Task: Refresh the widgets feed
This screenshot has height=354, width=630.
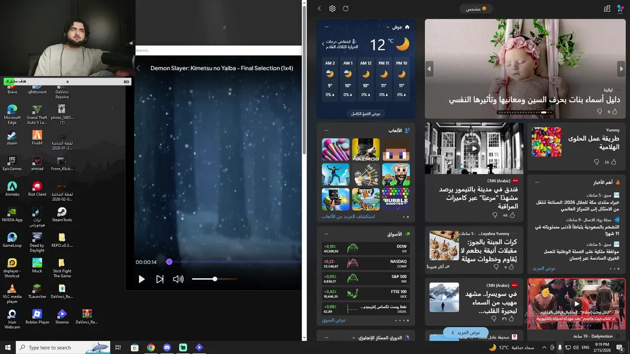Action: (346, 9)
